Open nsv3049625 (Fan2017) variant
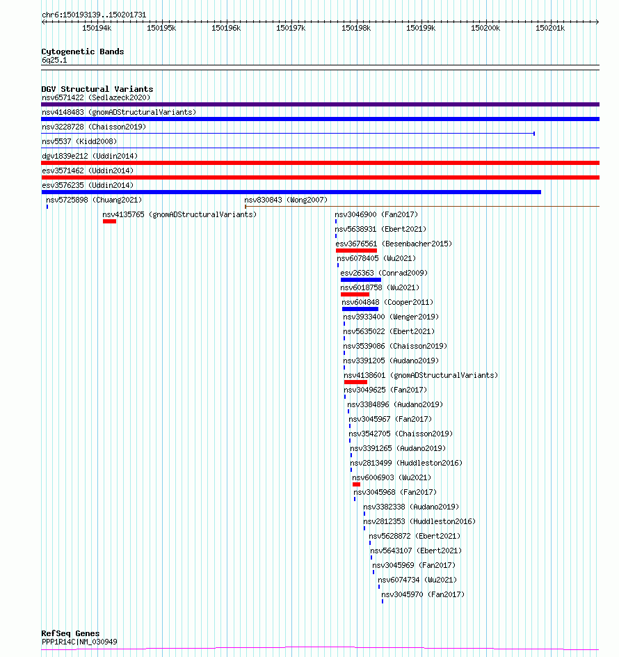This screenshot has height=657, width=619. pos(385,390)
